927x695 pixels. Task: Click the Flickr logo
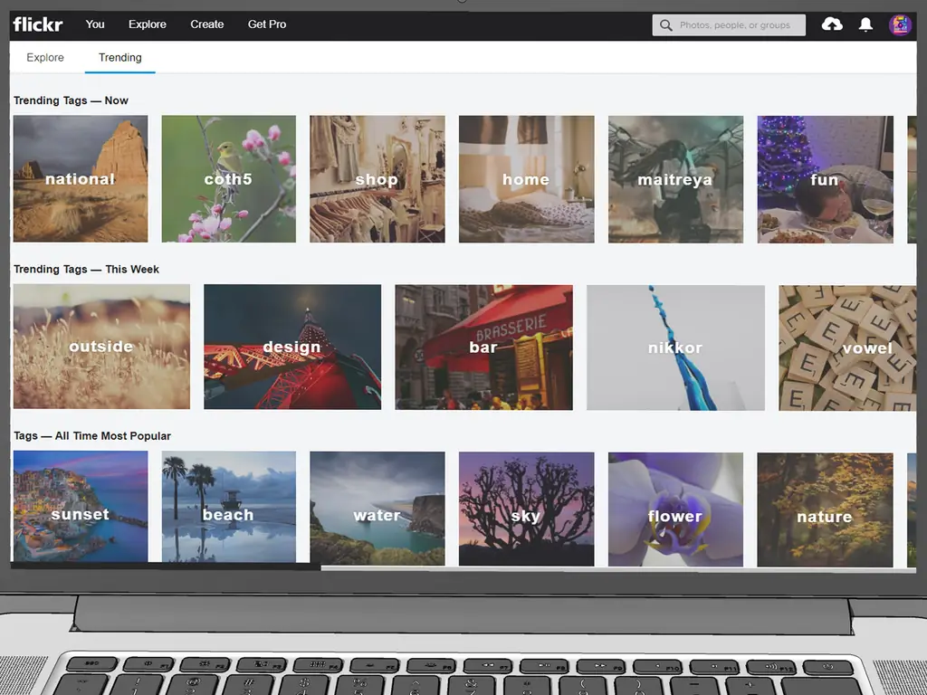pyautogui.click(x=38, y=24)
